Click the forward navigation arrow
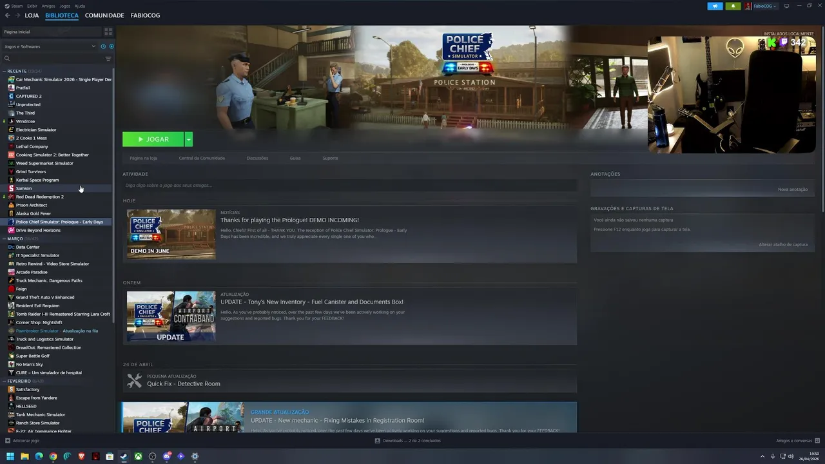 (17, 15)
